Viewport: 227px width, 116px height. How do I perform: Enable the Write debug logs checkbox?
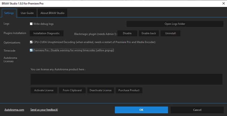coord(31,24)
